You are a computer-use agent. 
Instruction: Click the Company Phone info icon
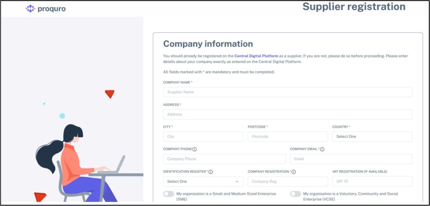(195, 149)
